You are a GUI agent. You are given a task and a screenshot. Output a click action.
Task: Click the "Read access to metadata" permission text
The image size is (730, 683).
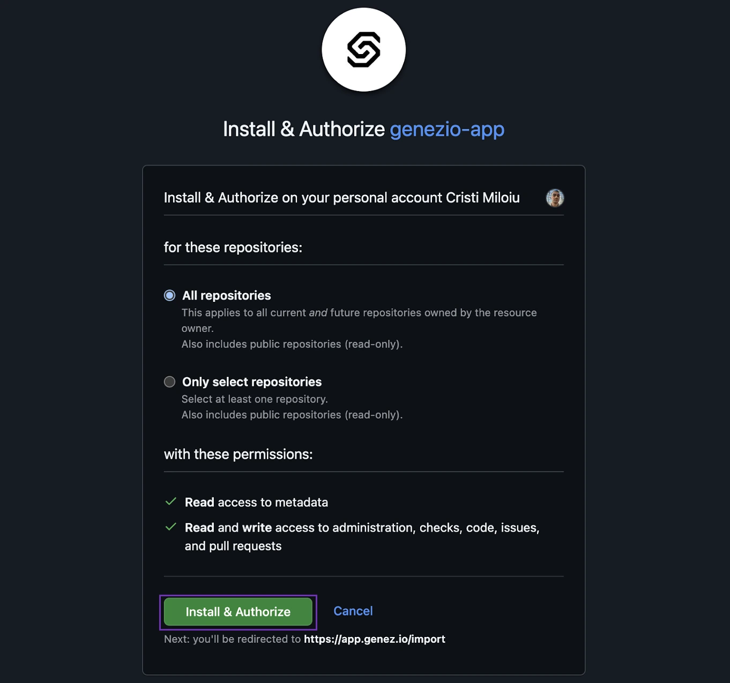256,502
